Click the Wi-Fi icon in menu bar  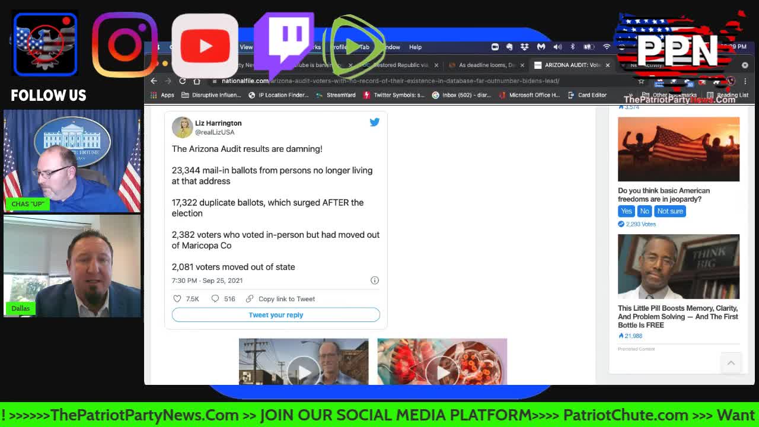pyautogui.click(x=606, y=47)
